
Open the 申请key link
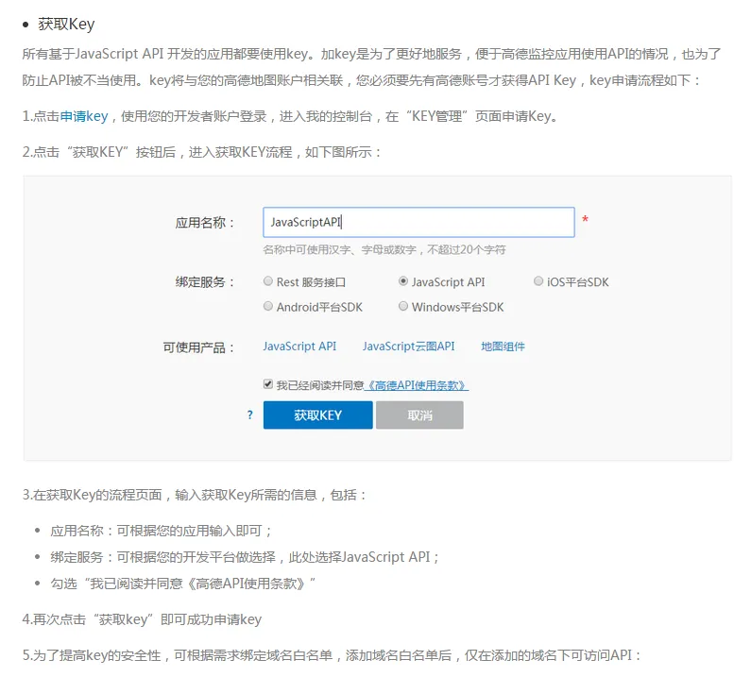(x=84, y=116)
